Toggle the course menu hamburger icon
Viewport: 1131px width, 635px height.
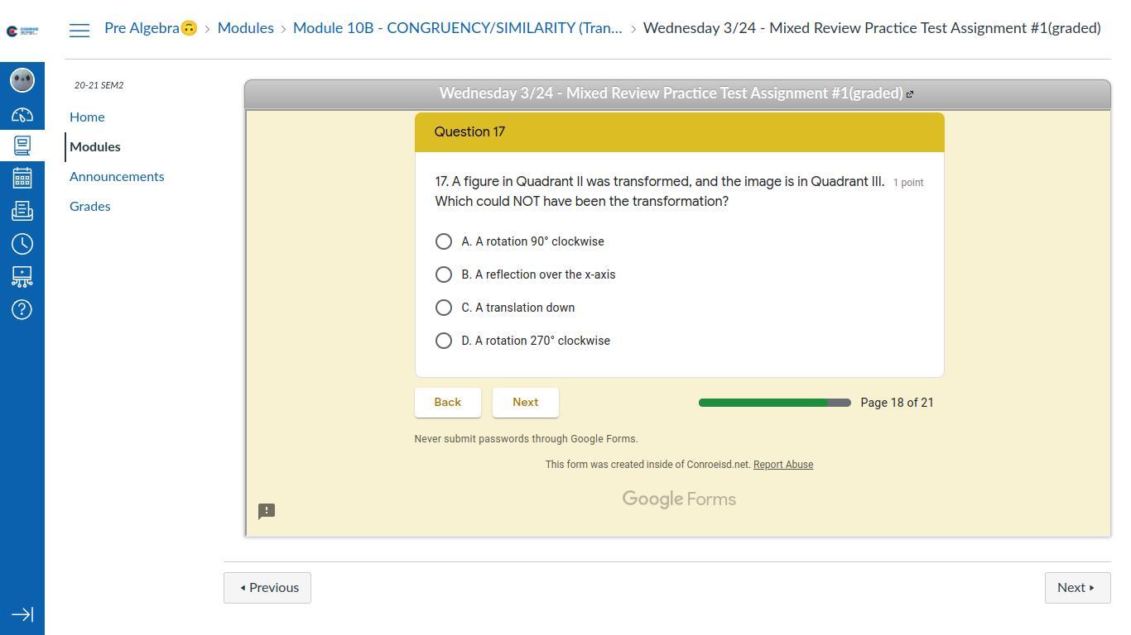tap(79, 31)
